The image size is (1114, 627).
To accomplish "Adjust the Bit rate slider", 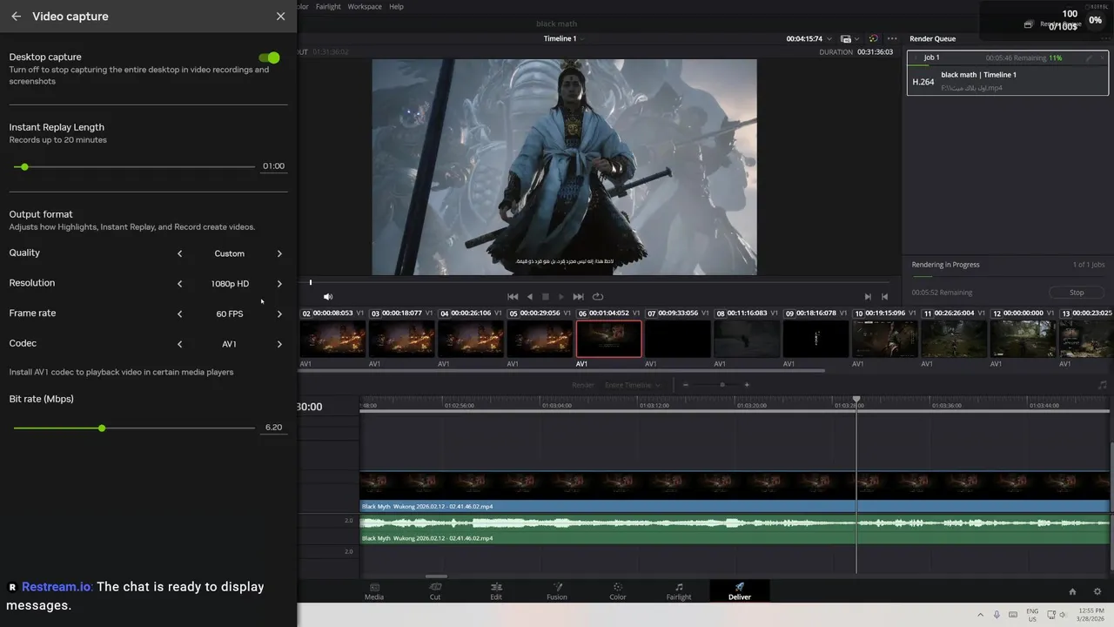I will [102, 428].
